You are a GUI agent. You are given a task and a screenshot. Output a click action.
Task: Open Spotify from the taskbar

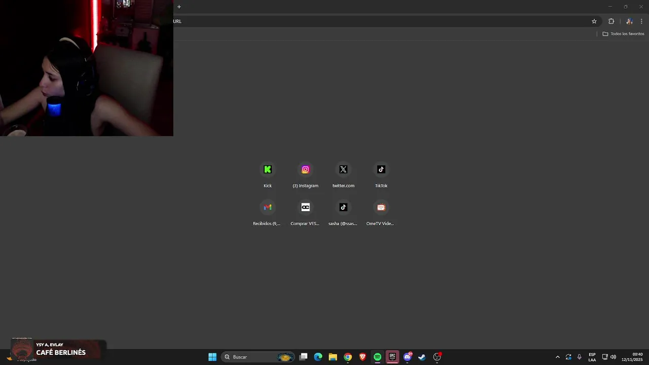[377, 357]
